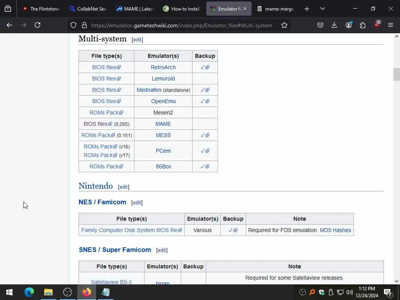Bookmark this page with the star icon

click(284, 25)
